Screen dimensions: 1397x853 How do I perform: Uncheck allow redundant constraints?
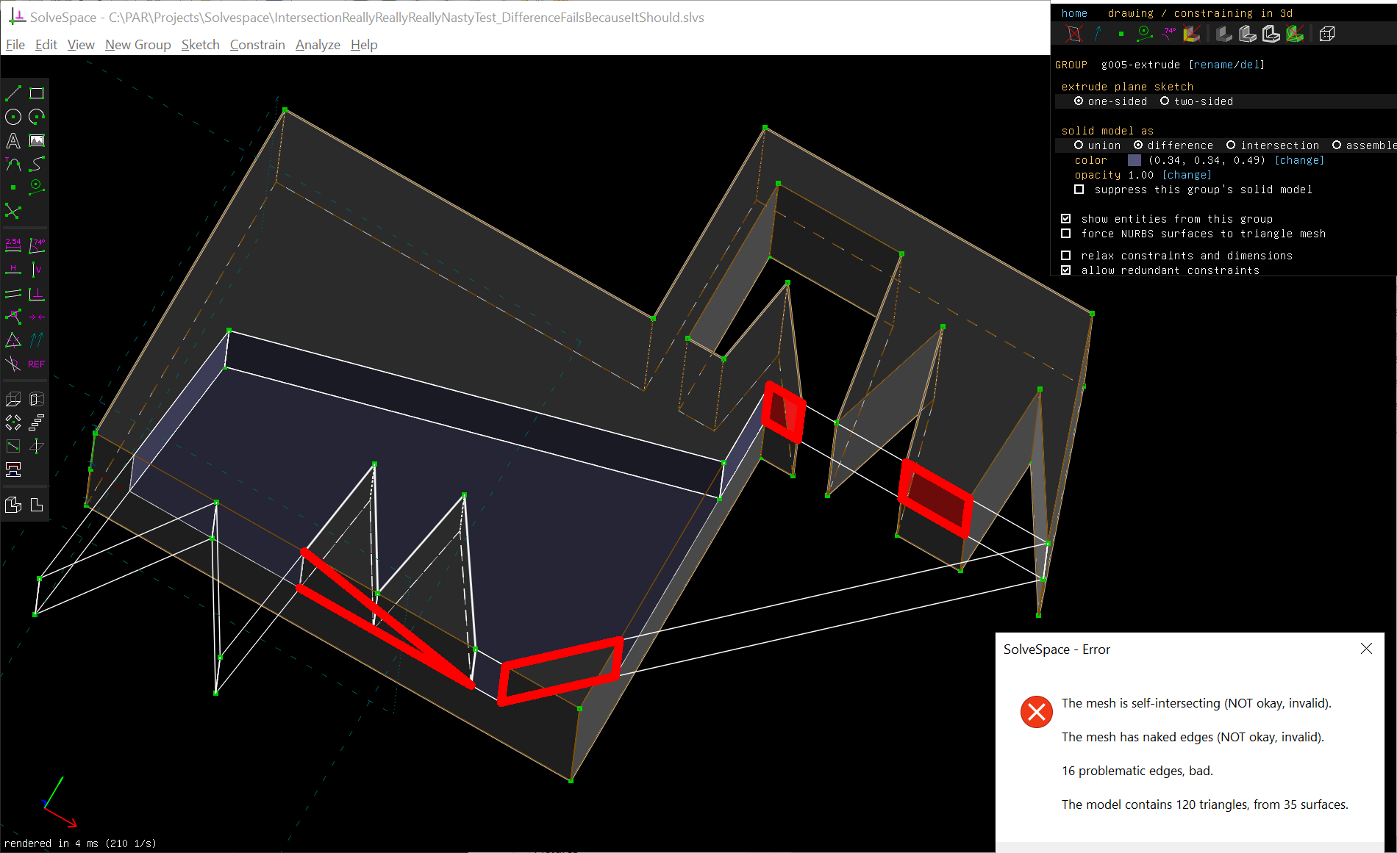[x=1065, y=270]
